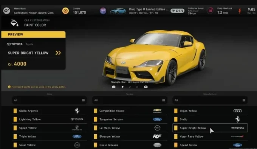Click the Sample Car: GR Supra label
The width and height of the screenshot is (257, 149).
click(x=130, y=82)
